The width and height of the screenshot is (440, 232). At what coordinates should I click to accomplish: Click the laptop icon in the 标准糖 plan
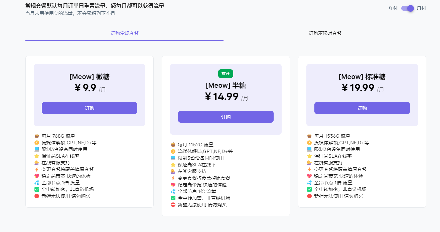309,149
